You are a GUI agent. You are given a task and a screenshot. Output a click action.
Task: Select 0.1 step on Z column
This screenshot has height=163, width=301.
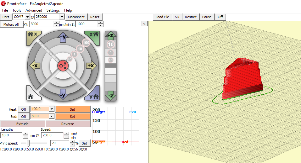tap(111, 60)
